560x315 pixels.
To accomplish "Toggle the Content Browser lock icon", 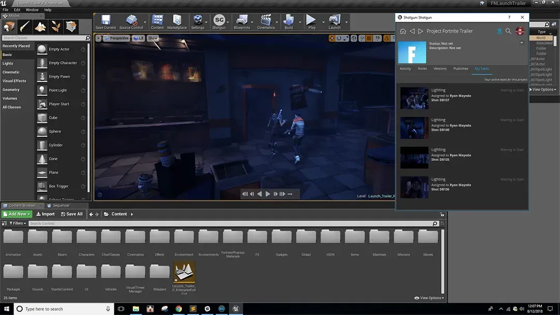I will click(x=442, y=214).
